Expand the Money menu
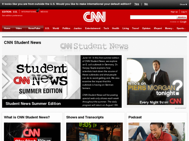Screen dimensions: 189x141 click(169, 28)
